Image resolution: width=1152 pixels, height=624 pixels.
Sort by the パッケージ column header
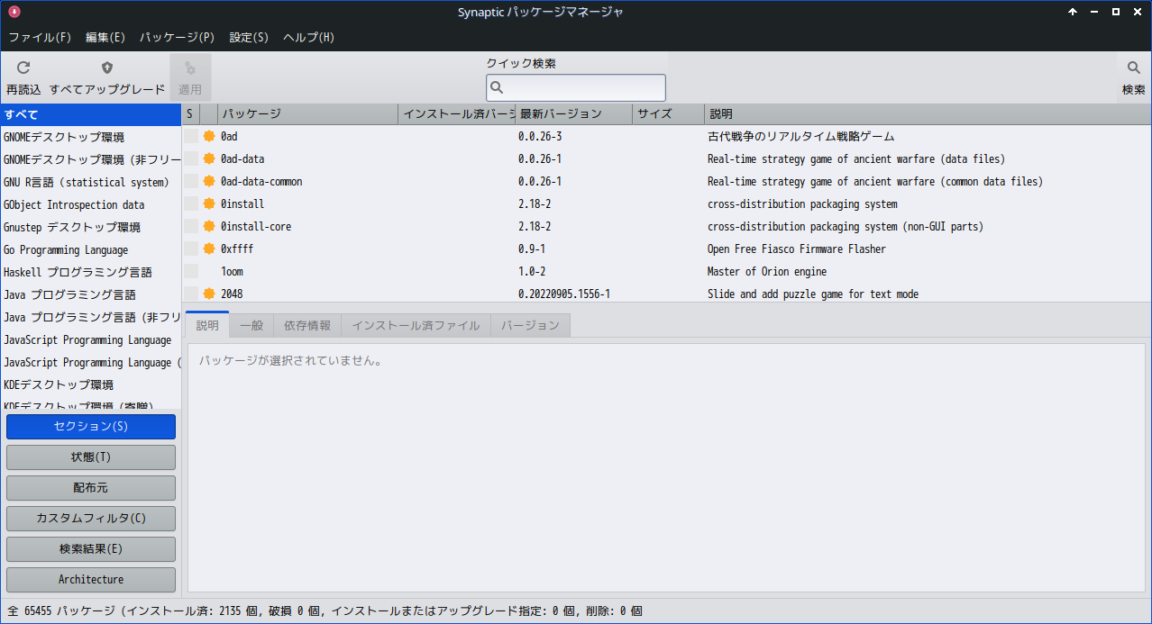[x=307, y=114]
